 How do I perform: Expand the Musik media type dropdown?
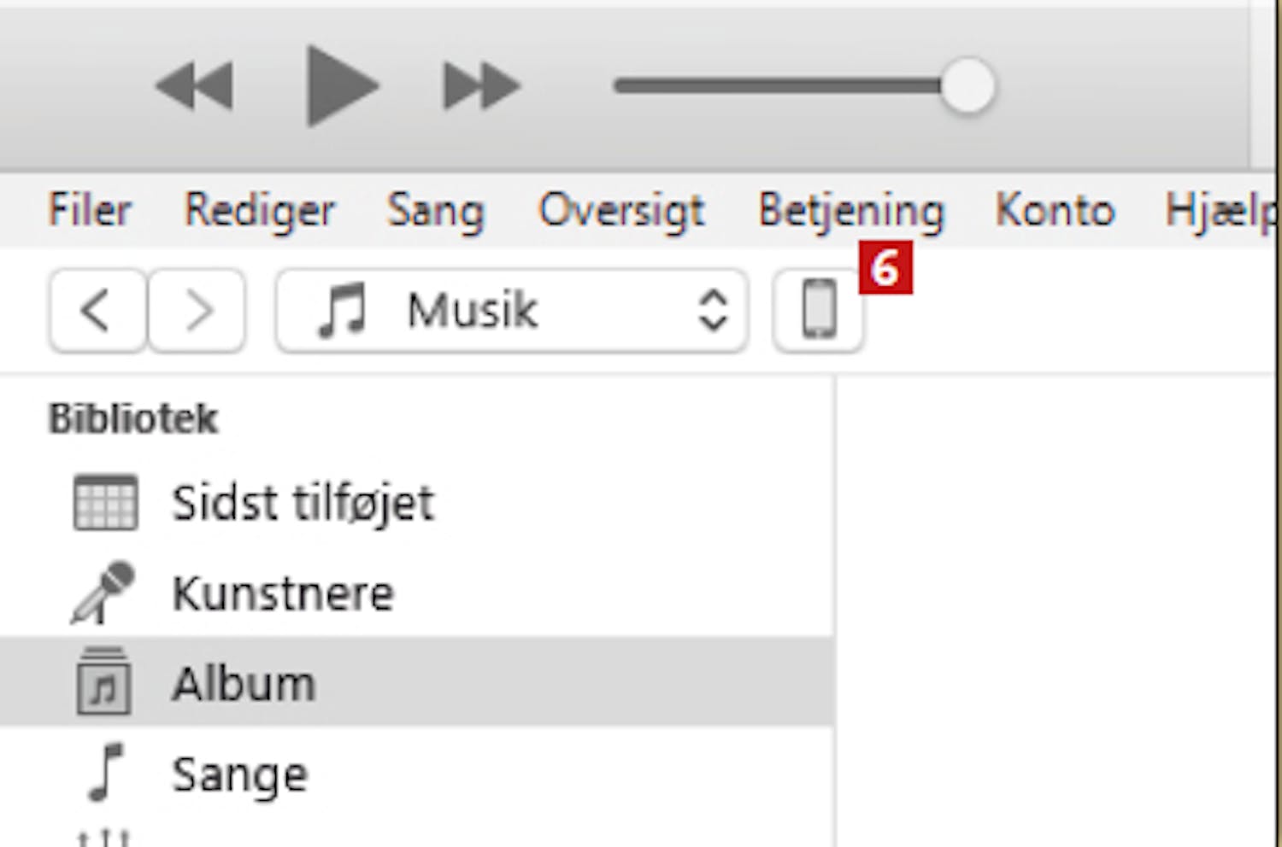pyautogui.click(x=512, y=310)
